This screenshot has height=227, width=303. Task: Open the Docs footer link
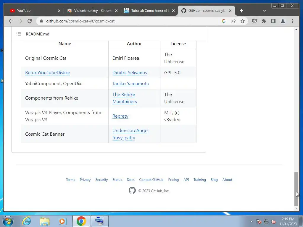(130, 180)
